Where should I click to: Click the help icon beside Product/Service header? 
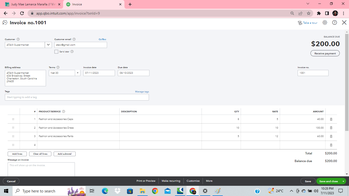(64, 112)
